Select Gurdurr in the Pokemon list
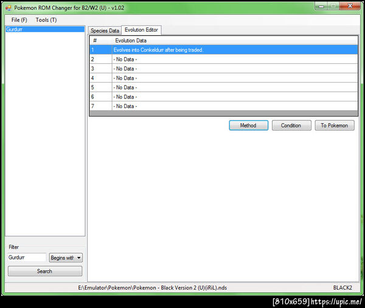Screen dimensions: 365x308 pyautogui.click(x=45, y=29)
